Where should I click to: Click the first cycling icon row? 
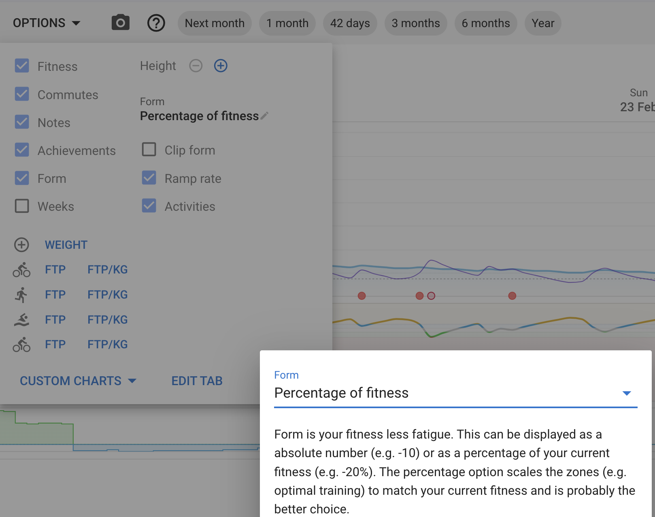21,270
